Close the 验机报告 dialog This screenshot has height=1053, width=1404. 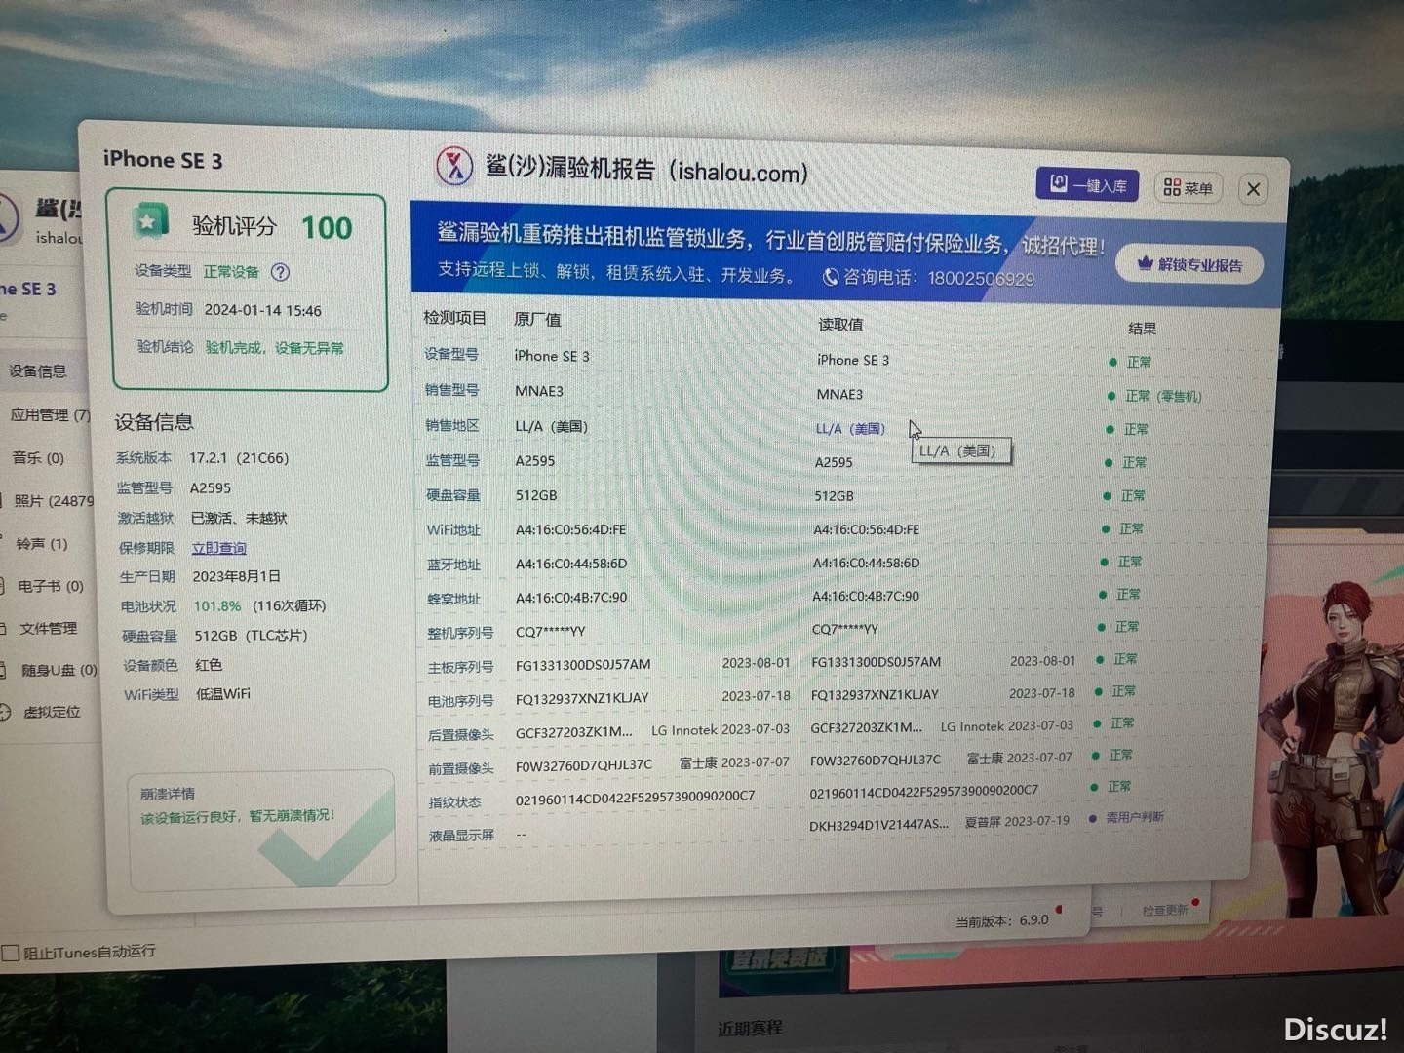pyautogui.click(x=1254, y=189)
